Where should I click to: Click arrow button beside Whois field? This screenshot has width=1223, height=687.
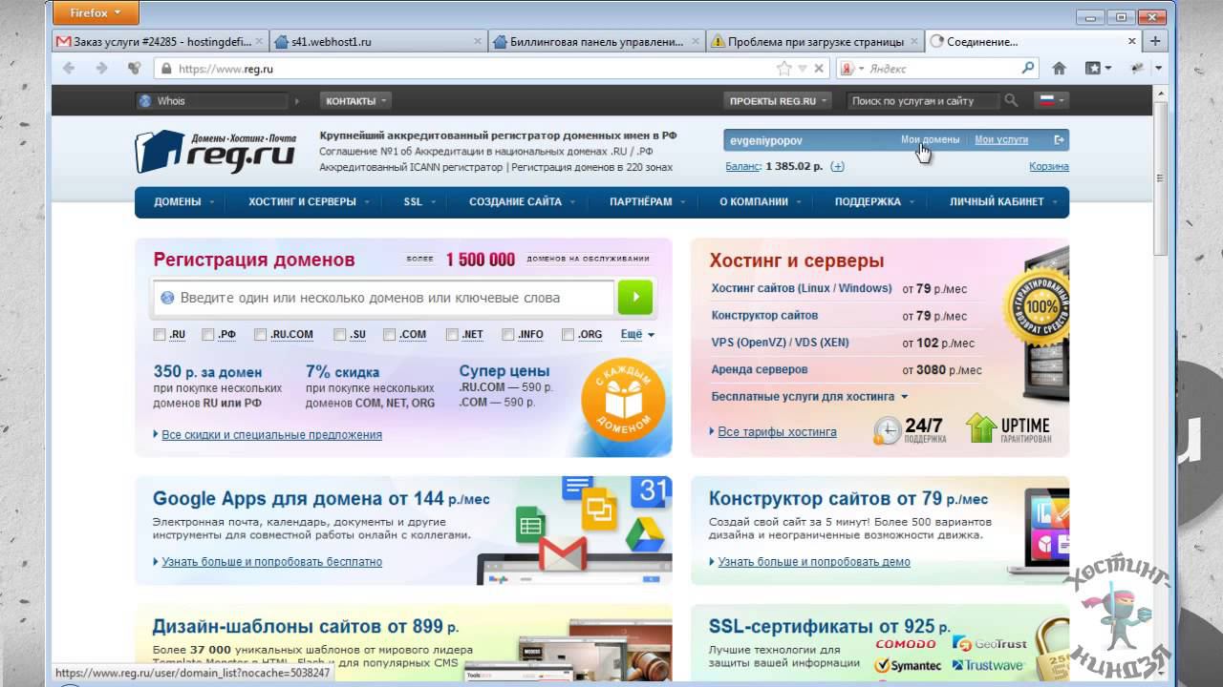[x=296, y=100]
